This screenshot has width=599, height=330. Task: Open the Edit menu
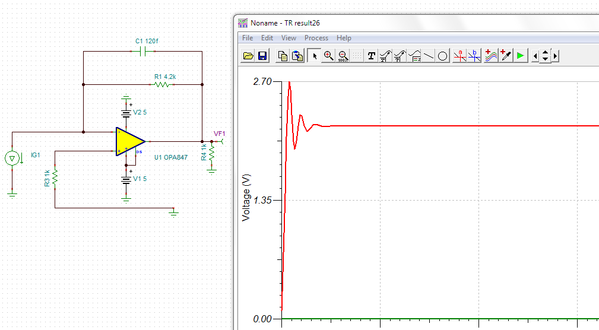267,38
